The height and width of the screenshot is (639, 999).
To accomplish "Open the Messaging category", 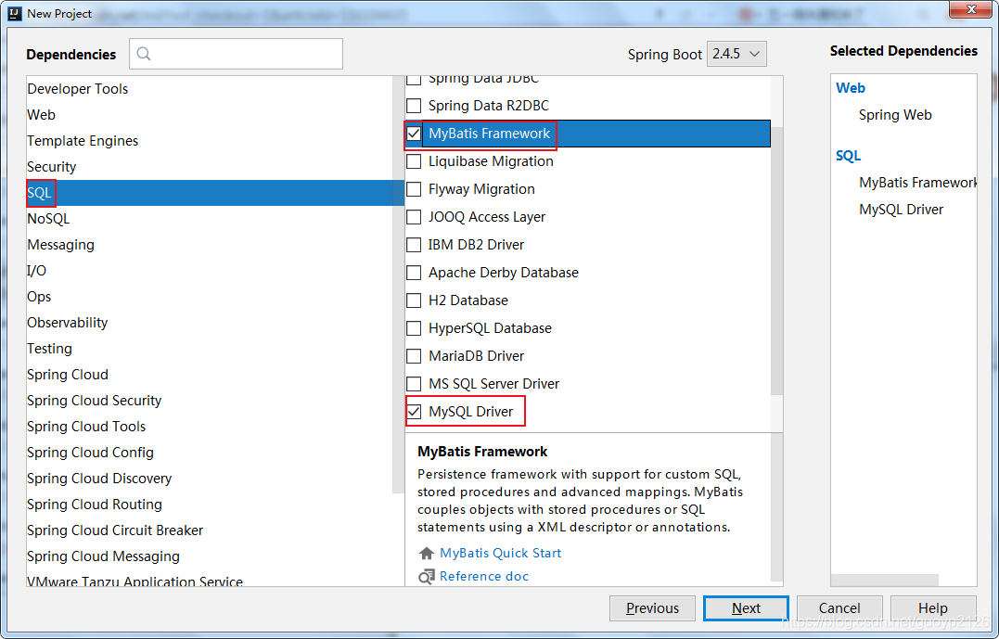I will click(x=210, y=245).
